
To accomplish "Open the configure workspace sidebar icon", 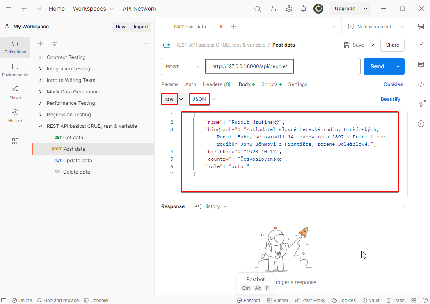I will tap(15, 141).
